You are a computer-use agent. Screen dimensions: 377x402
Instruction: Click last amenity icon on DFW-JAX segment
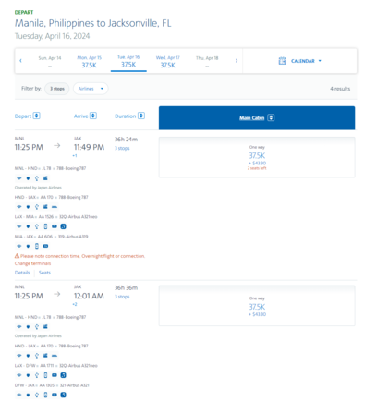tap(63, 395)
